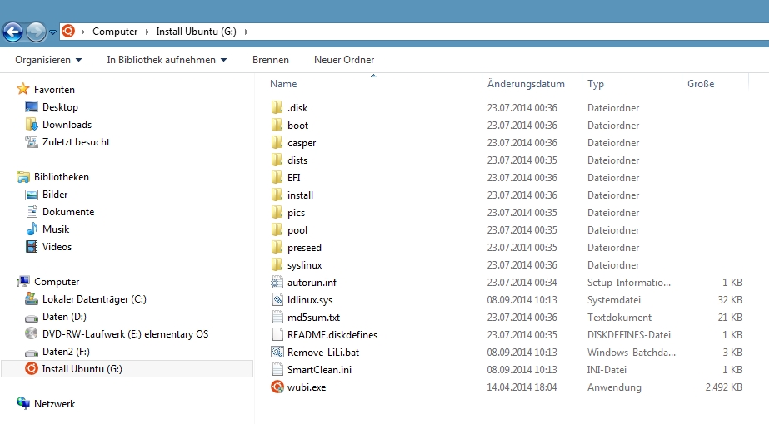Viewport: 769px width, 424px height.
Task: Open In Bibliothek aufnehmen dropdown
Action: [x=167, y=60]
